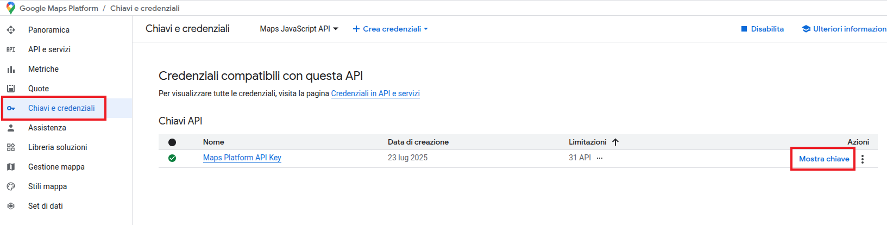Open the Maps Platform API Key link
The width and height of the screenshot is (887, 225).
pyautogui.click(x=242, y=158)
